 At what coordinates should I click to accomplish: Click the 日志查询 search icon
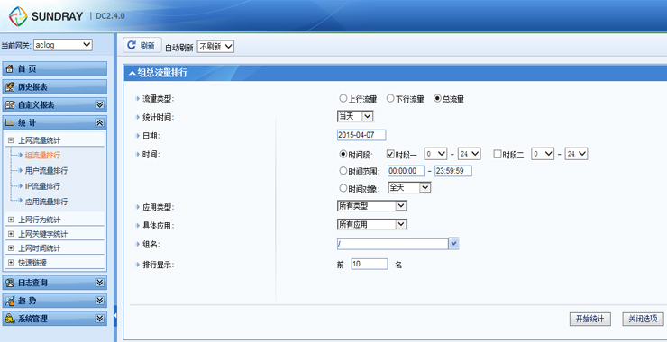9,283
